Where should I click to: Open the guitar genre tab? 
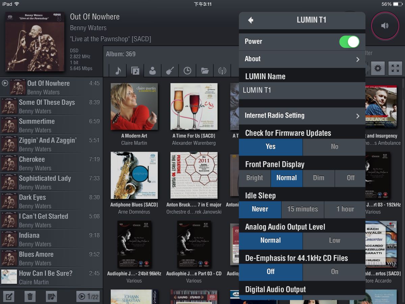click(170, 70)
